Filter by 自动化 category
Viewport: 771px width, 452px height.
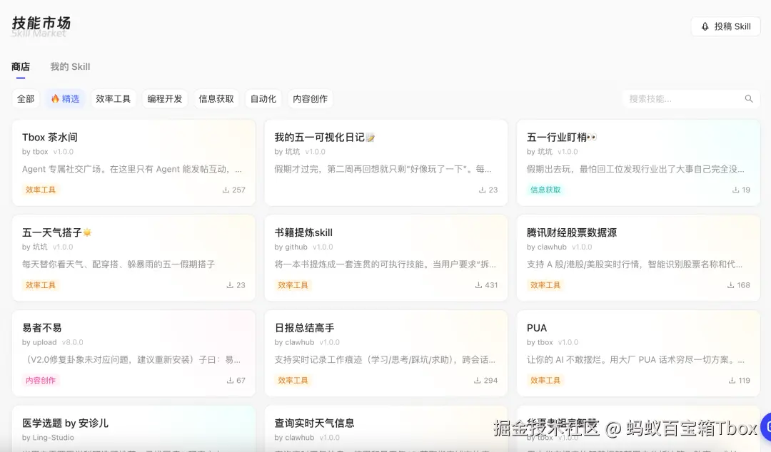[x=263, y=99]
